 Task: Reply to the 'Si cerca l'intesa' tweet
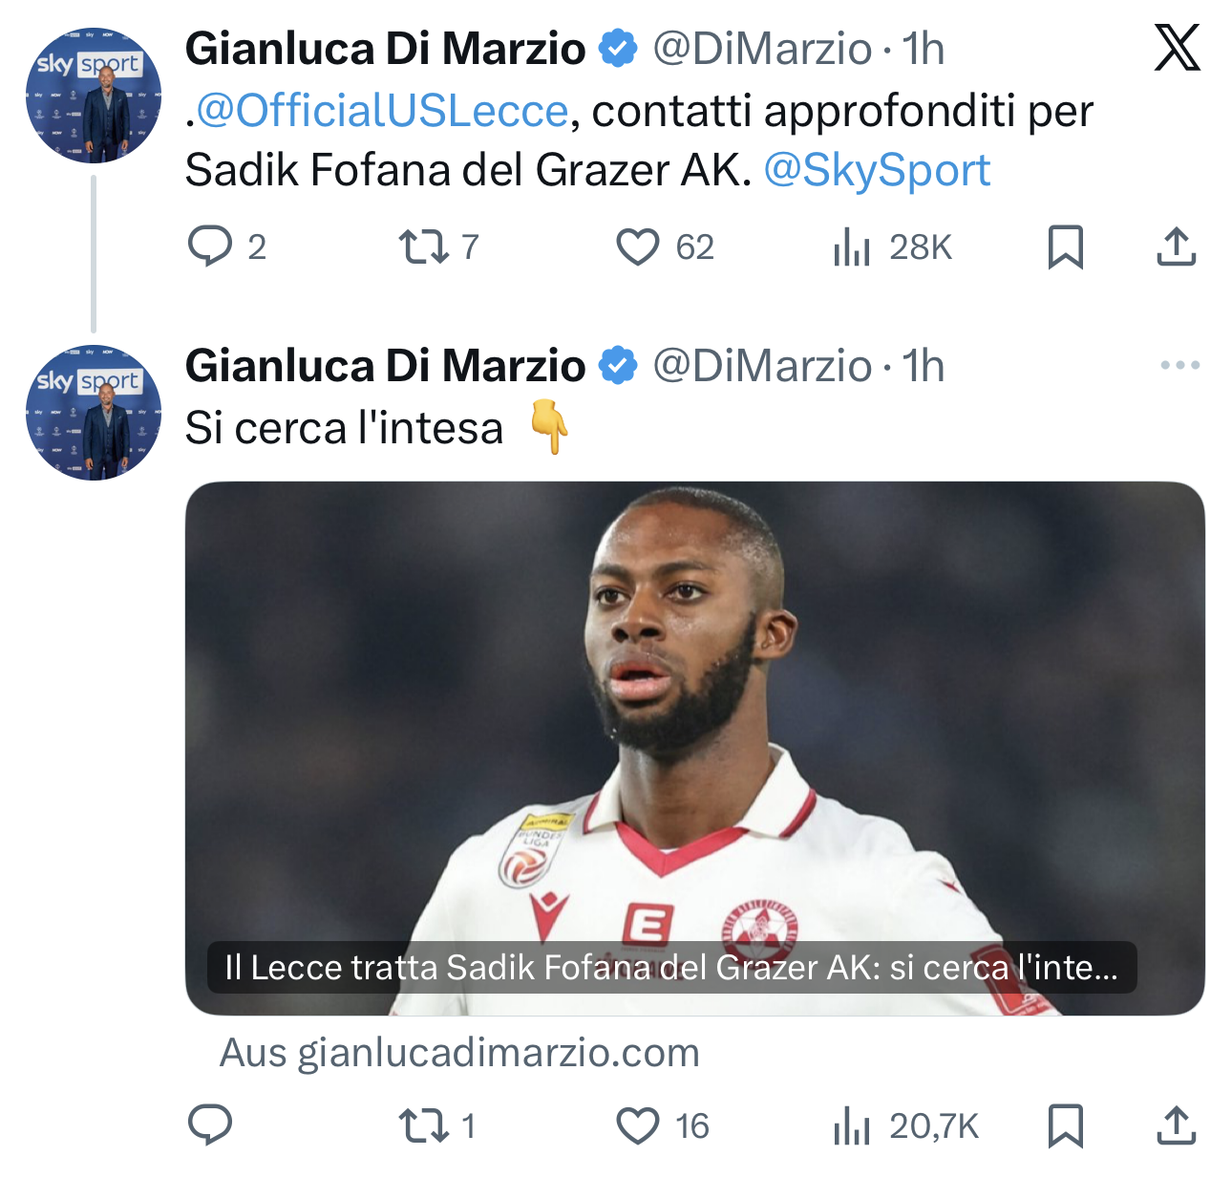[x=210, y=1125]
